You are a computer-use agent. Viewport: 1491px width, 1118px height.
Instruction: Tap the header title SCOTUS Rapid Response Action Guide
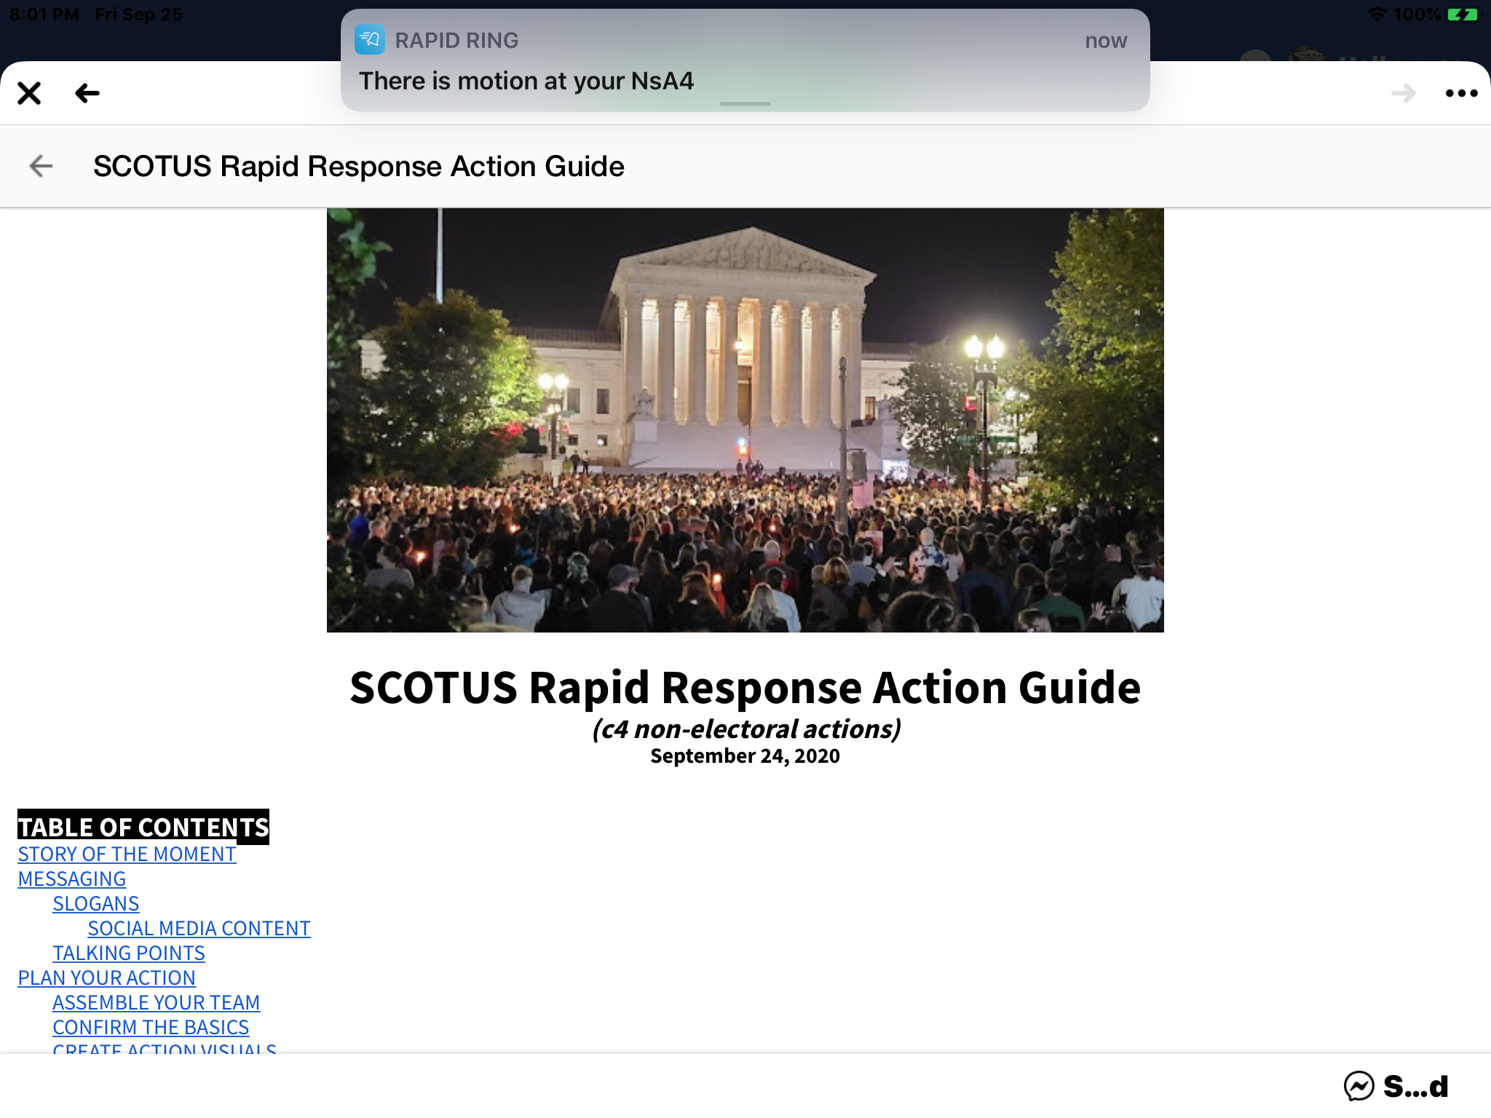[358, 166]
